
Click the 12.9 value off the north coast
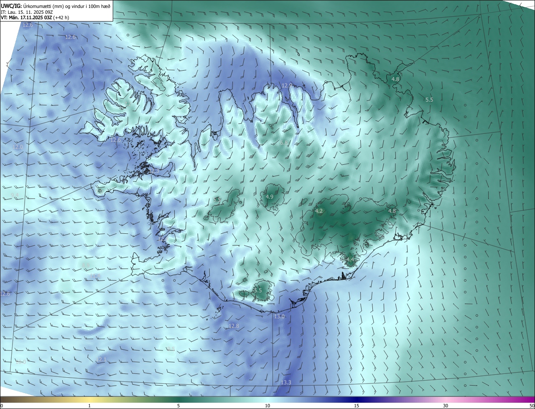pos(287,85)
